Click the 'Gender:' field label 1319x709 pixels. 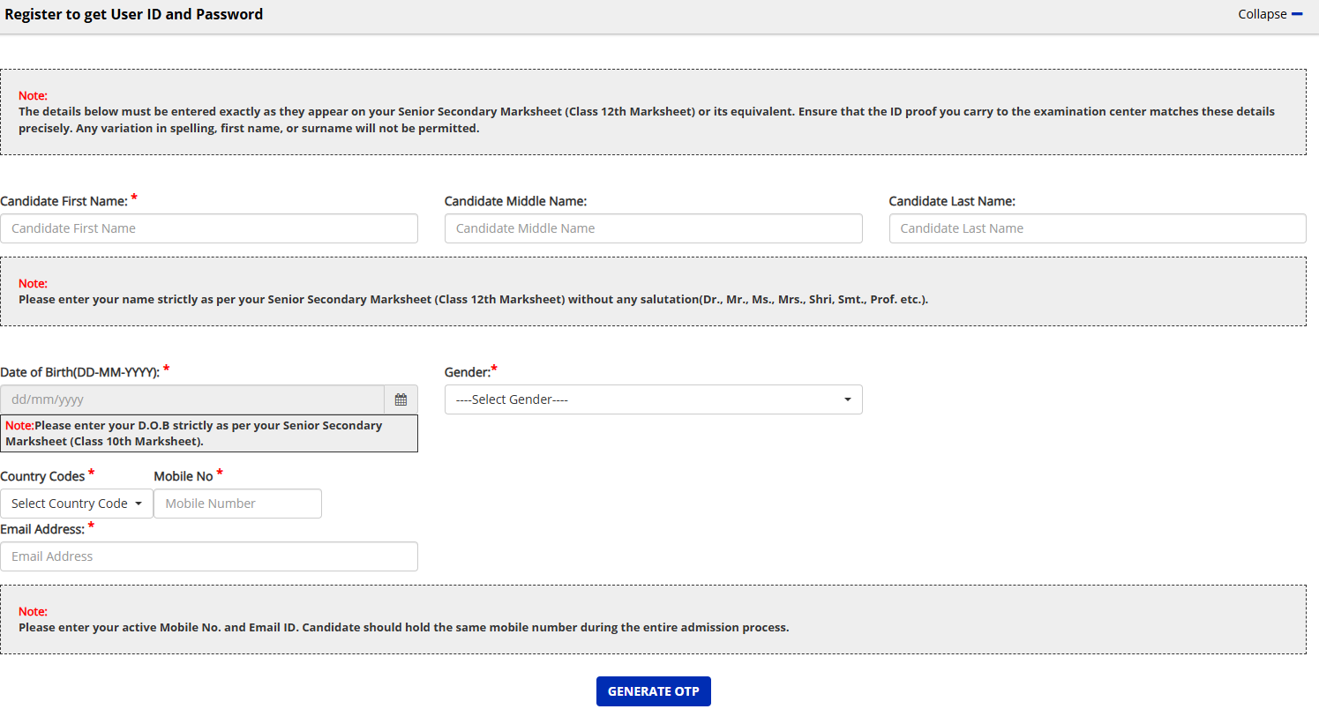(x=467, y=372)
